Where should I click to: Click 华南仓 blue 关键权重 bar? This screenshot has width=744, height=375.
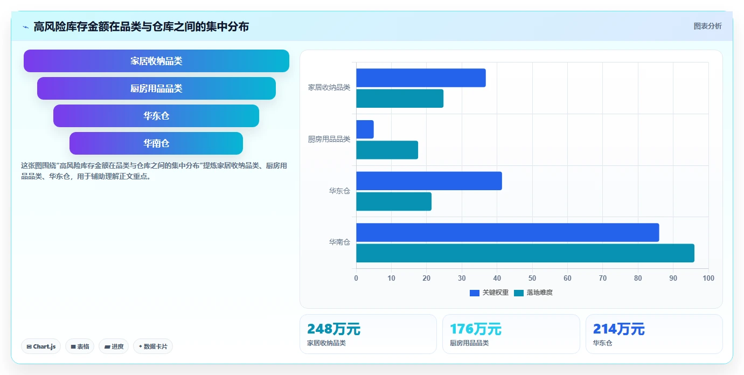[507, 232]
